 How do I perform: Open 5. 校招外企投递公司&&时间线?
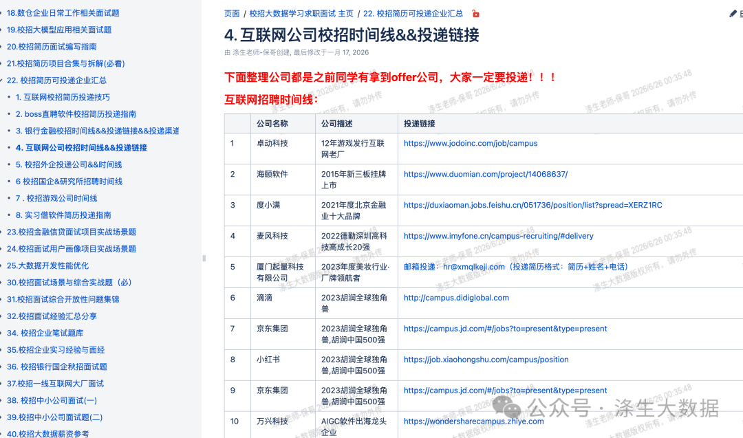(69, 165)
